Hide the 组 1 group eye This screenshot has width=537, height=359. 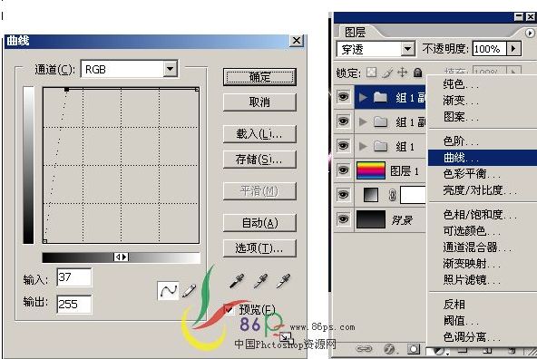point(344,146)
